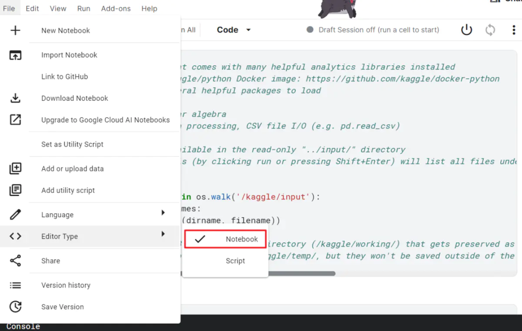
Task: Click the gray session status dot
Action: pos(310,29)
